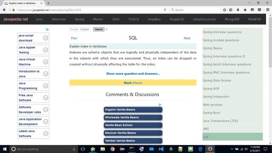This screenshot has width=272, height=153.
Task: Click arrow circle beside 'java script download'
Action: click(x=45, y=38)
